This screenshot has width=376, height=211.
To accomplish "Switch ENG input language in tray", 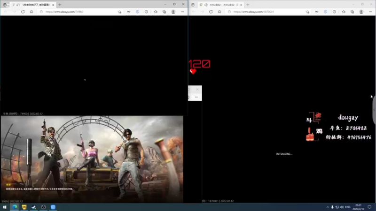I will [x=348, y=207].
